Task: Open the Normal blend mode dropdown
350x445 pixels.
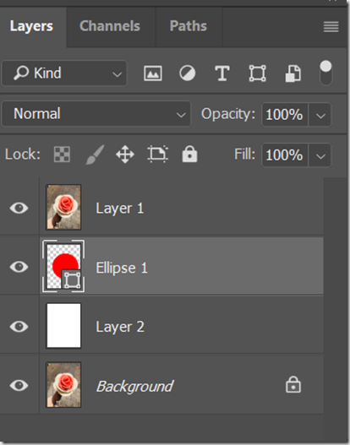Action: [96, 114]
